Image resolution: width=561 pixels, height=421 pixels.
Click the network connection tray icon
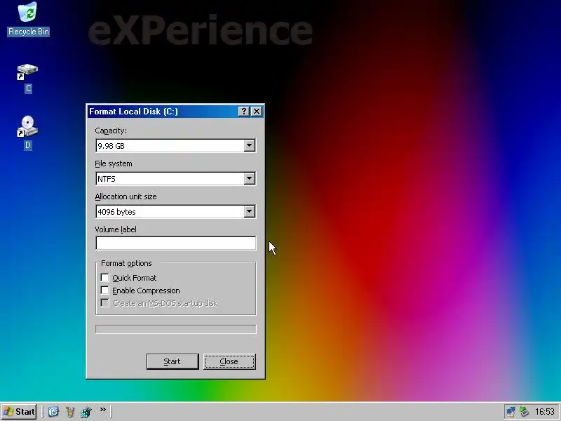click(x=511, y=412)
